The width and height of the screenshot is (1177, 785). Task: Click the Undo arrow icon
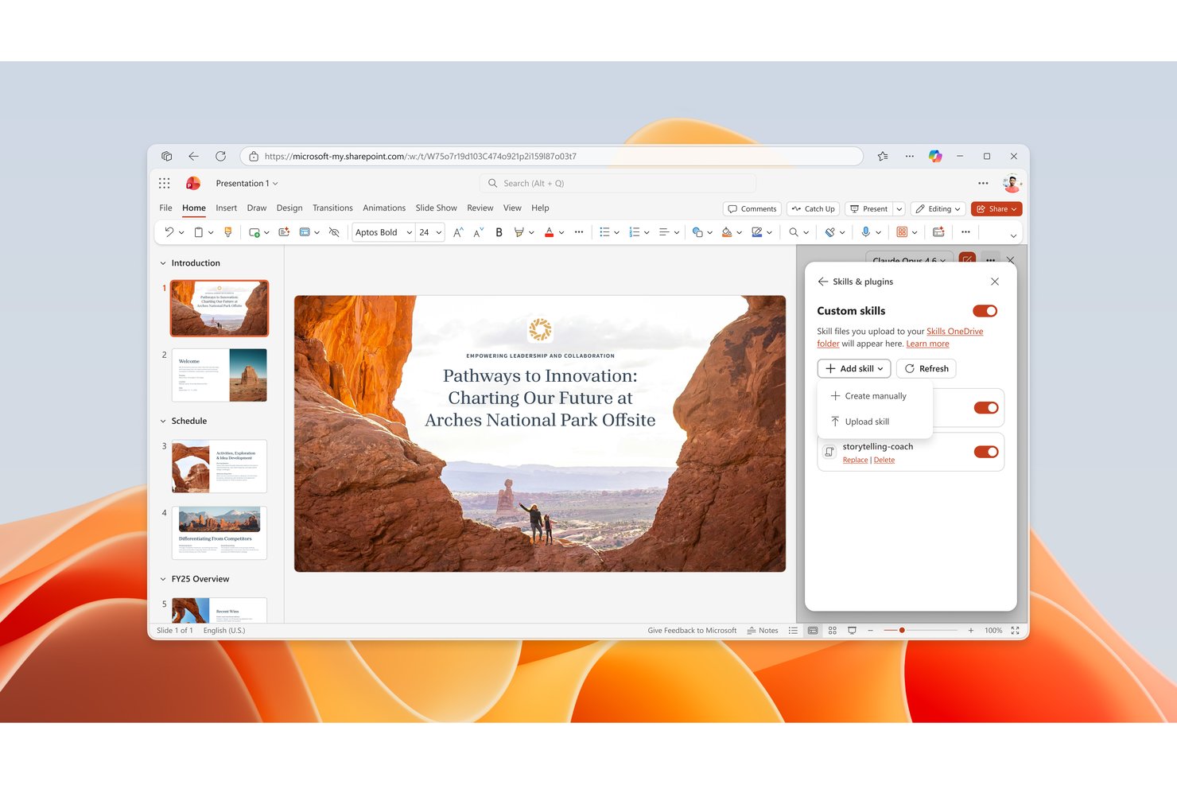click(169, 232)
